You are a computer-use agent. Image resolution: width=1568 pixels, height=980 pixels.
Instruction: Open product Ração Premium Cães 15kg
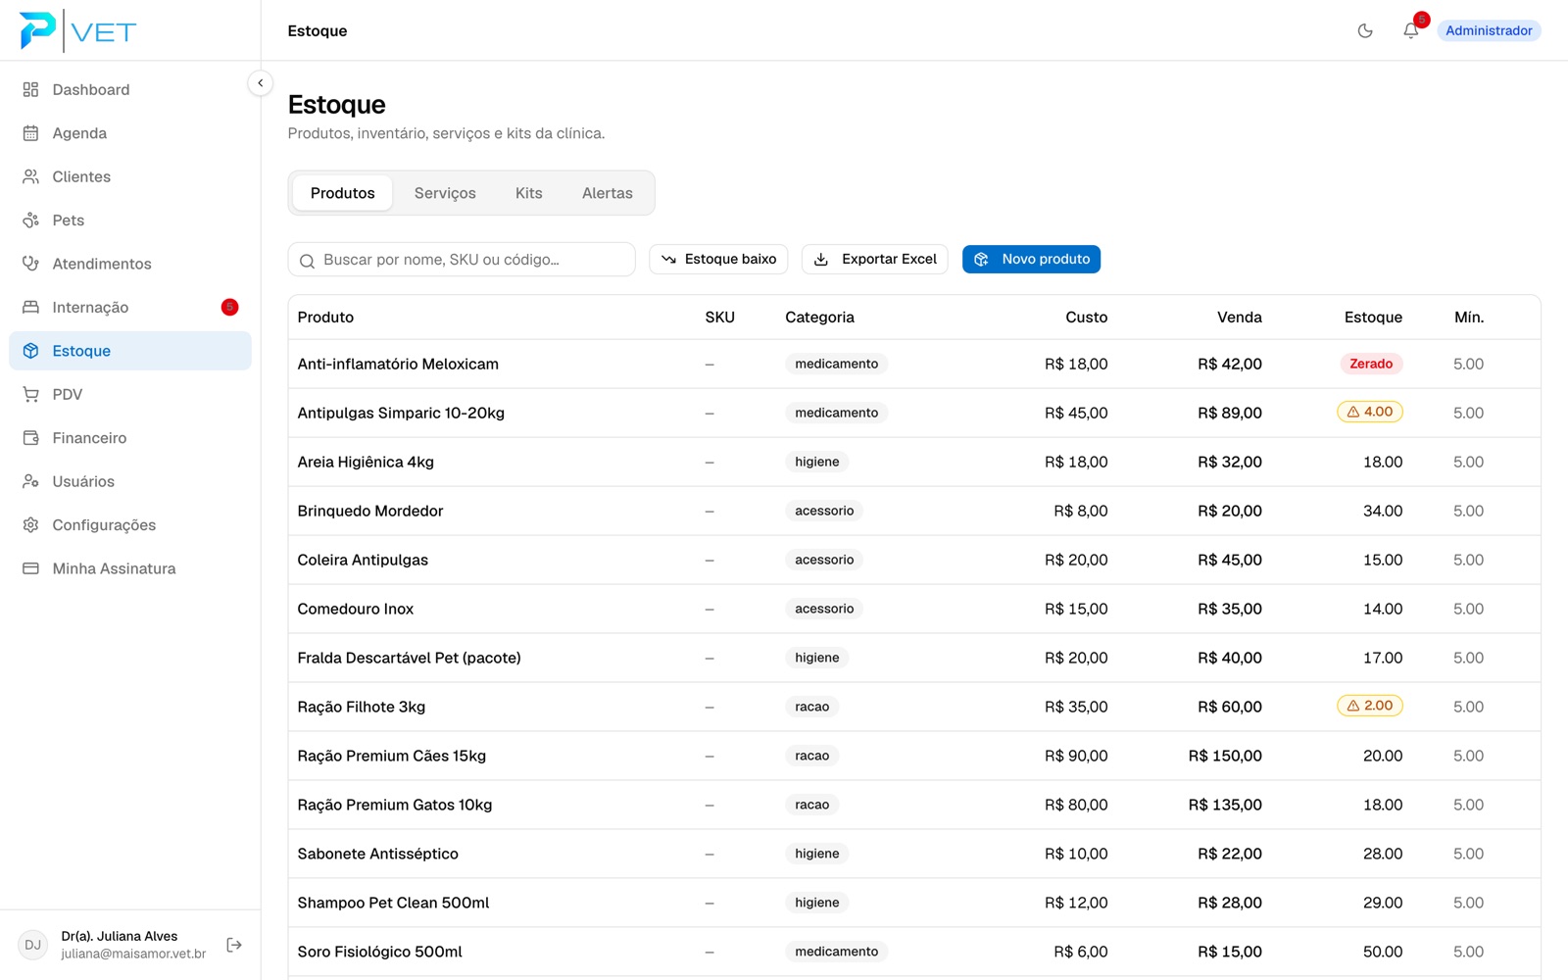tap(392, 756)
